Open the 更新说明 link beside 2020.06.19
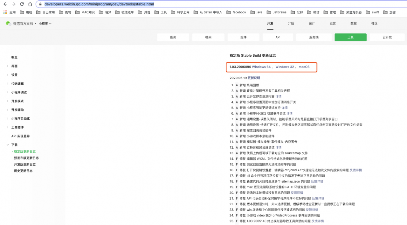This screenshot has width=407, height=225. click(254, 78)
